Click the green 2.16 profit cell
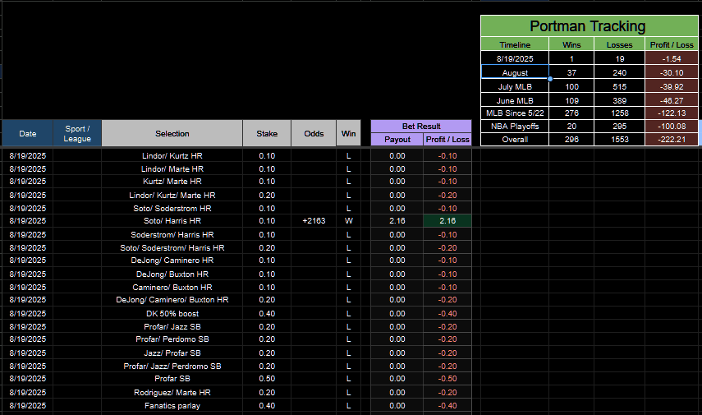This screenshot has width=702, height=415. 447,220
